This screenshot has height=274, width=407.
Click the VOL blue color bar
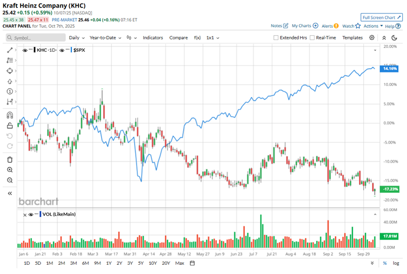(40, 215)
